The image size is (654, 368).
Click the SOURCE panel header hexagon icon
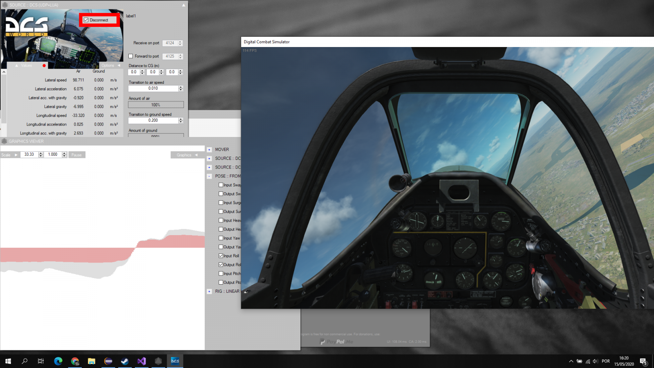pyautogui.click(x=5, y=5)
